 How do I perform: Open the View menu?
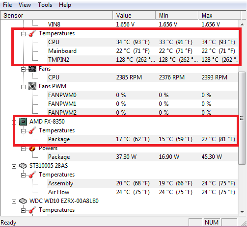(x=25, y=5)
